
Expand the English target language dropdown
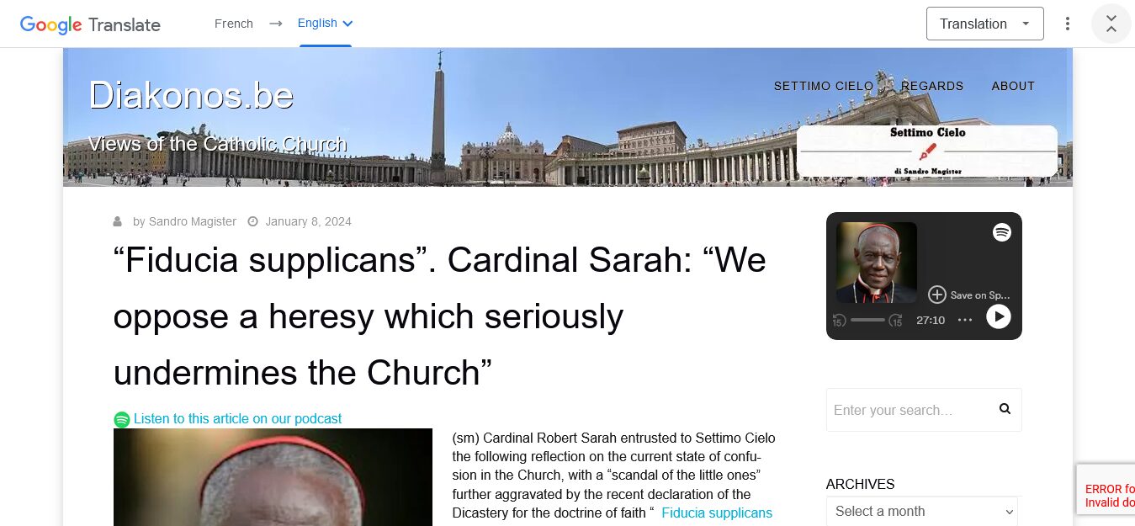(x=326, y=24)
